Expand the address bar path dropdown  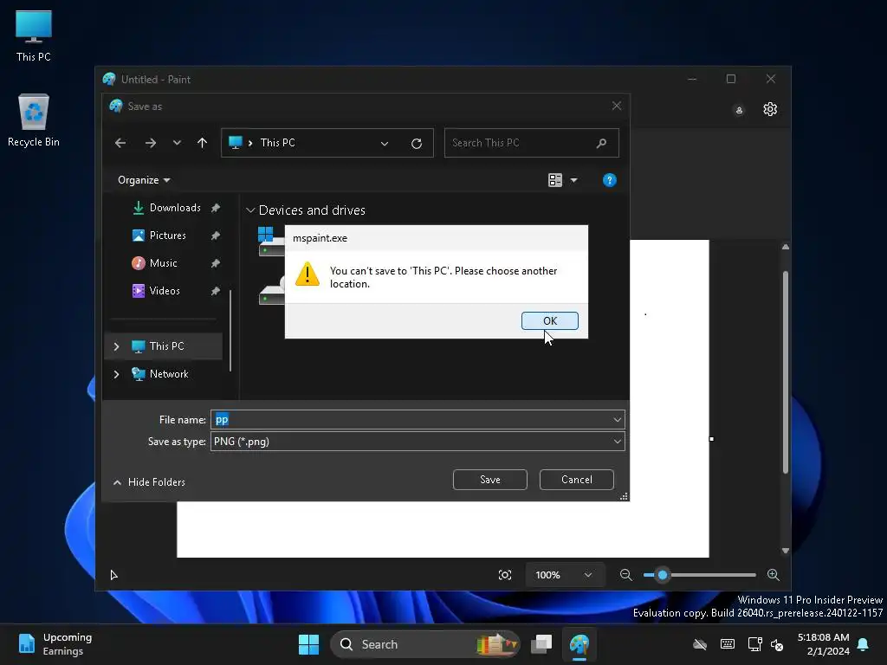click(385, 144)
